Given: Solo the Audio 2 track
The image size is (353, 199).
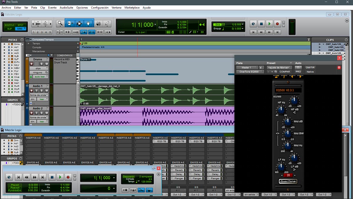Looking at the screenshot, I should coord(41,113).
